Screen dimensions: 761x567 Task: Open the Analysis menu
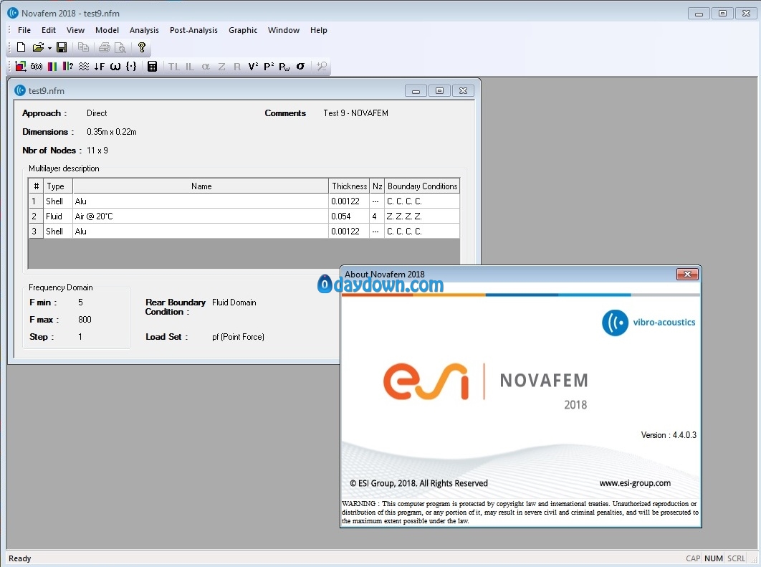pos(144,30)
